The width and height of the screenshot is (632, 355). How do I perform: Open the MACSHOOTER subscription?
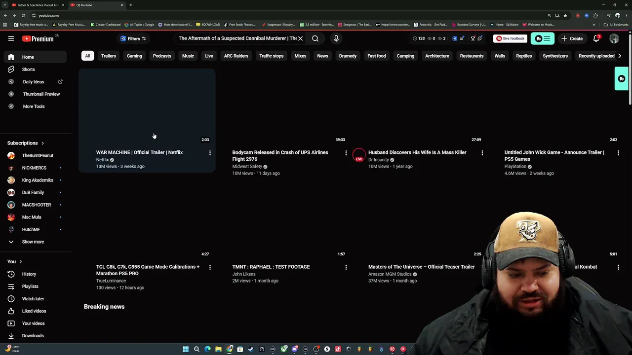point(36,205)
